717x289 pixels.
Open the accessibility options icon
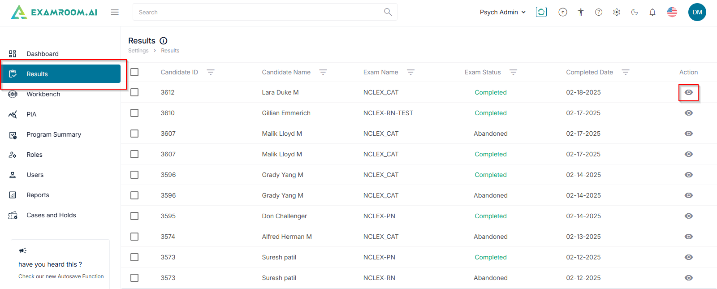click(x=581, y=12)
